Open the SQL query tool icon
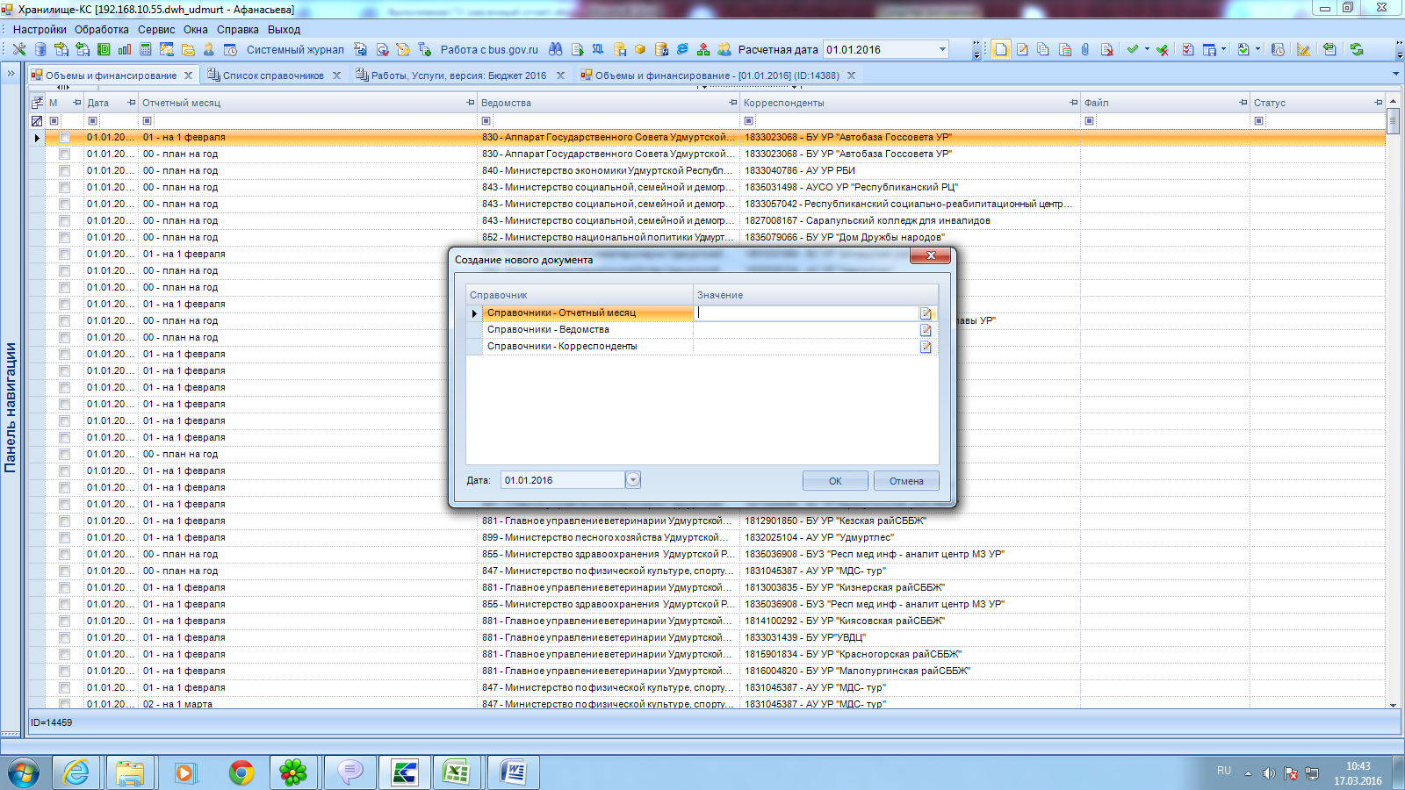Image resolution: width=1405 pixels, height=790 pixels. [598, 50]
